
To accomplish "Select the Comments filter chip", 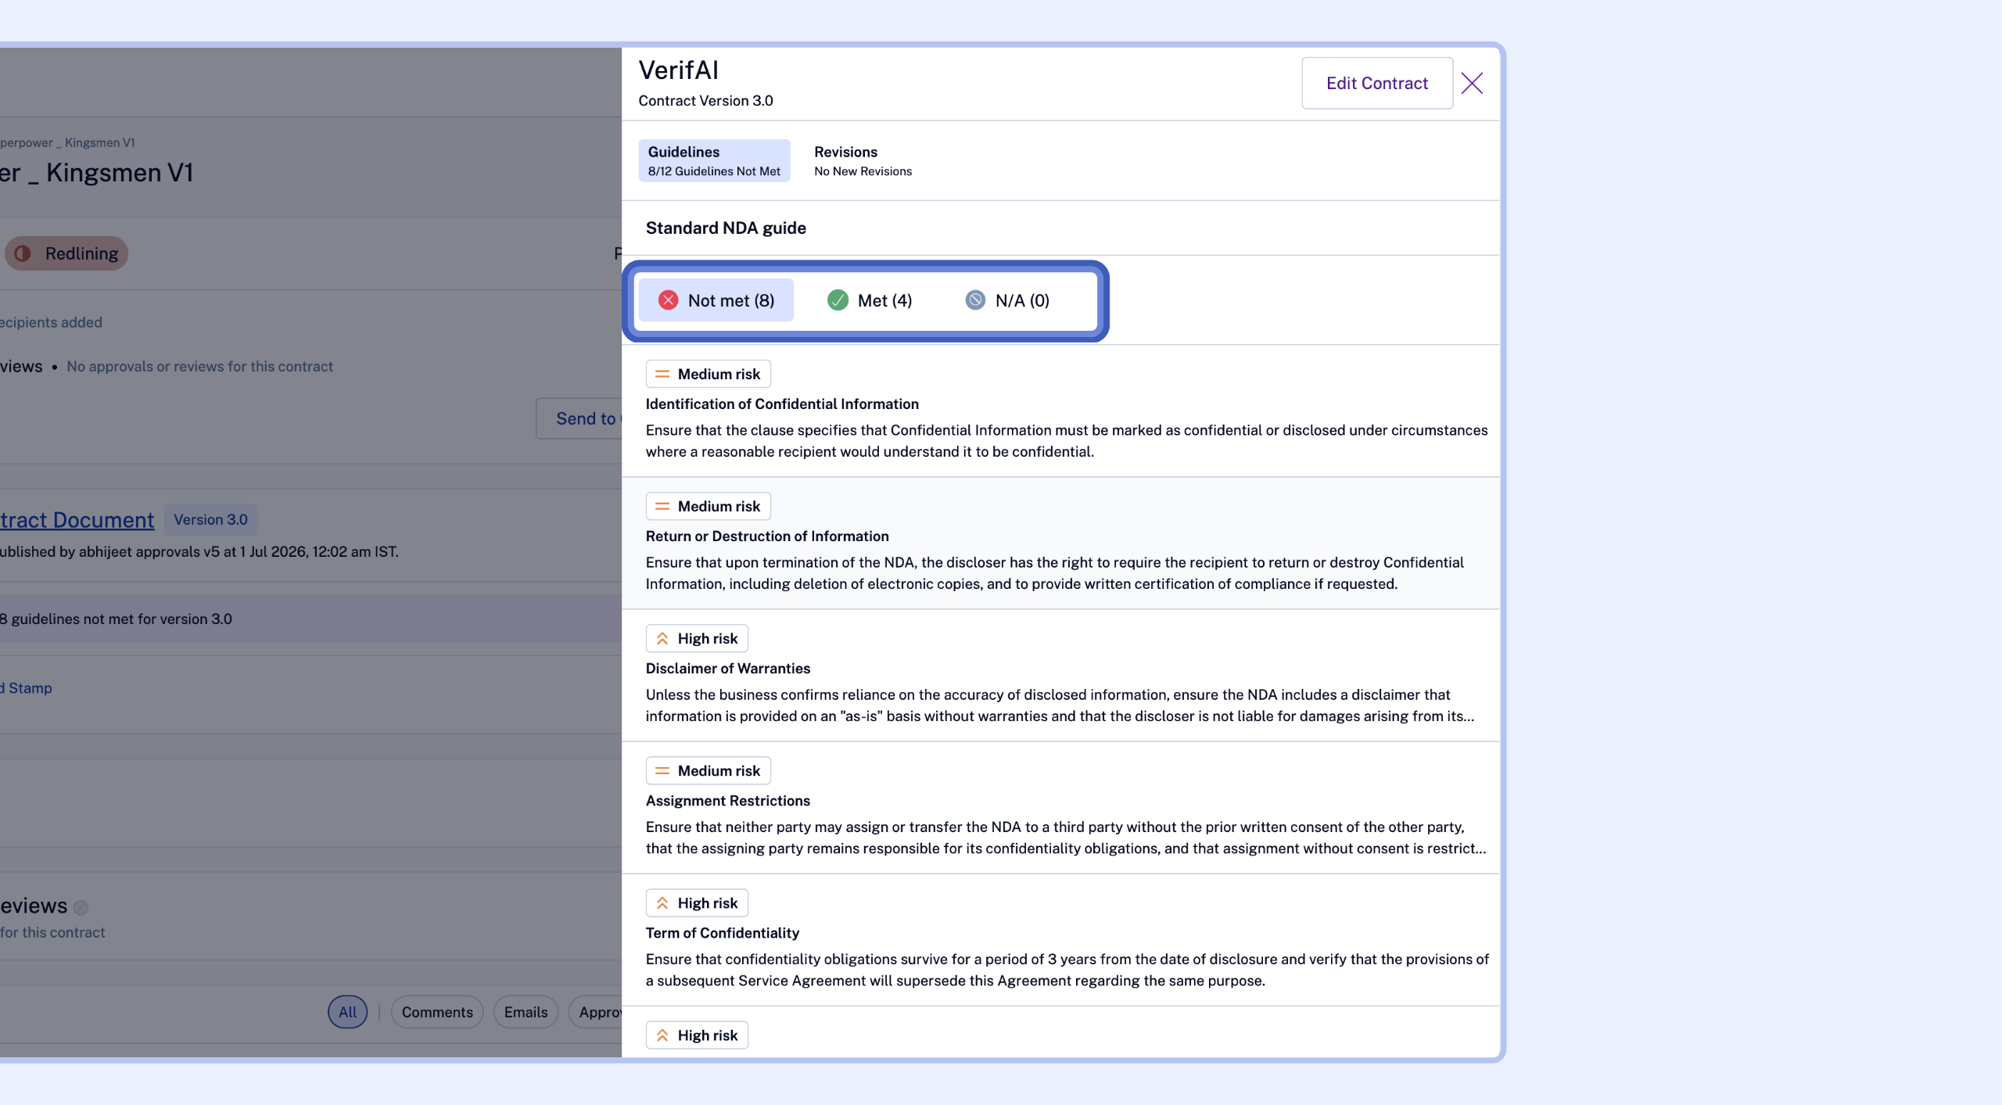I will point(437,1012).
